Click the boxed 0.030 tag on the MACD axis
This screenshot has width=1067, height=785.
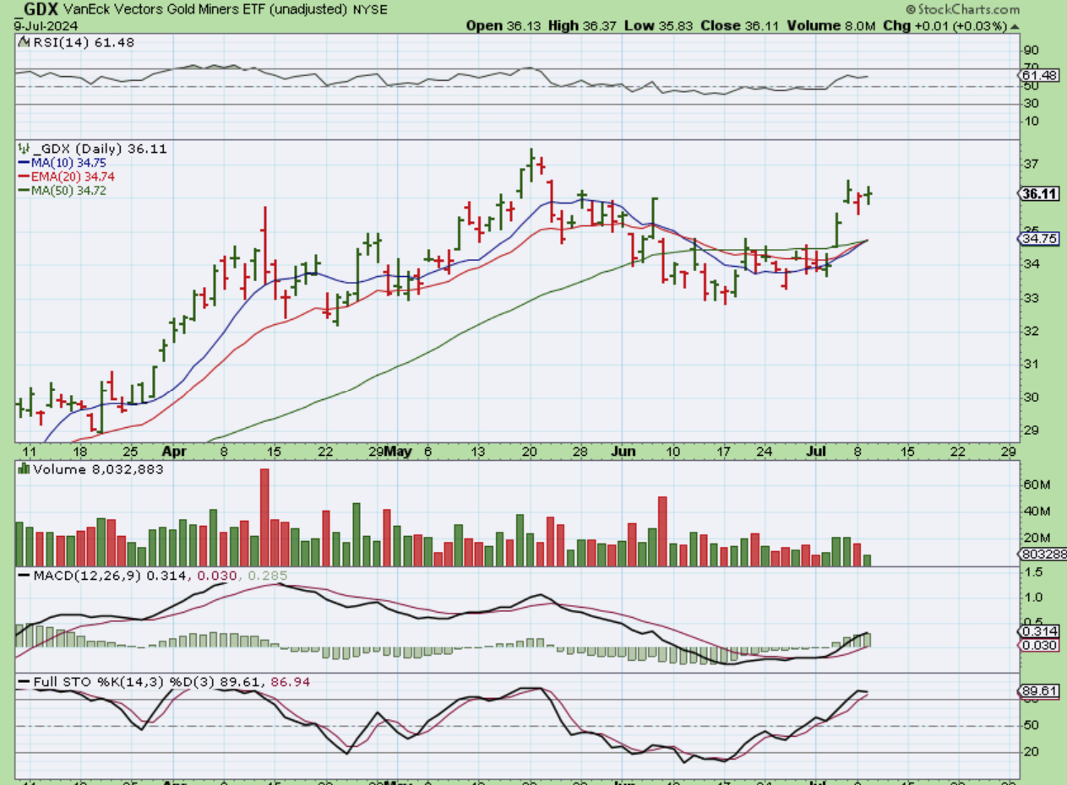coord(1037,647)
